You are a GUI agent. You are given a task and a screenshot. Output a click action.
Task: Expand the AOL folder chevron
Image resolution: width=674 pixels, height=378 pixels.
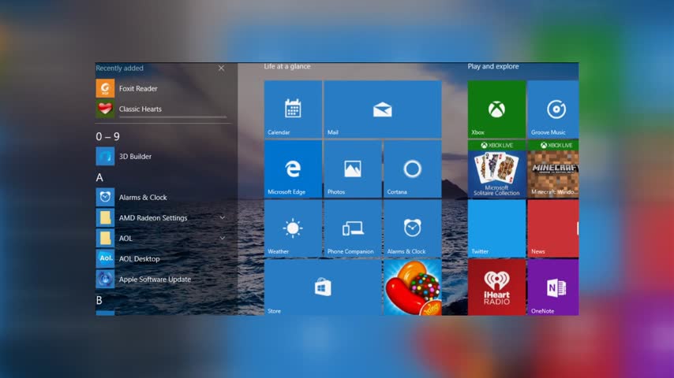(222, 238)
